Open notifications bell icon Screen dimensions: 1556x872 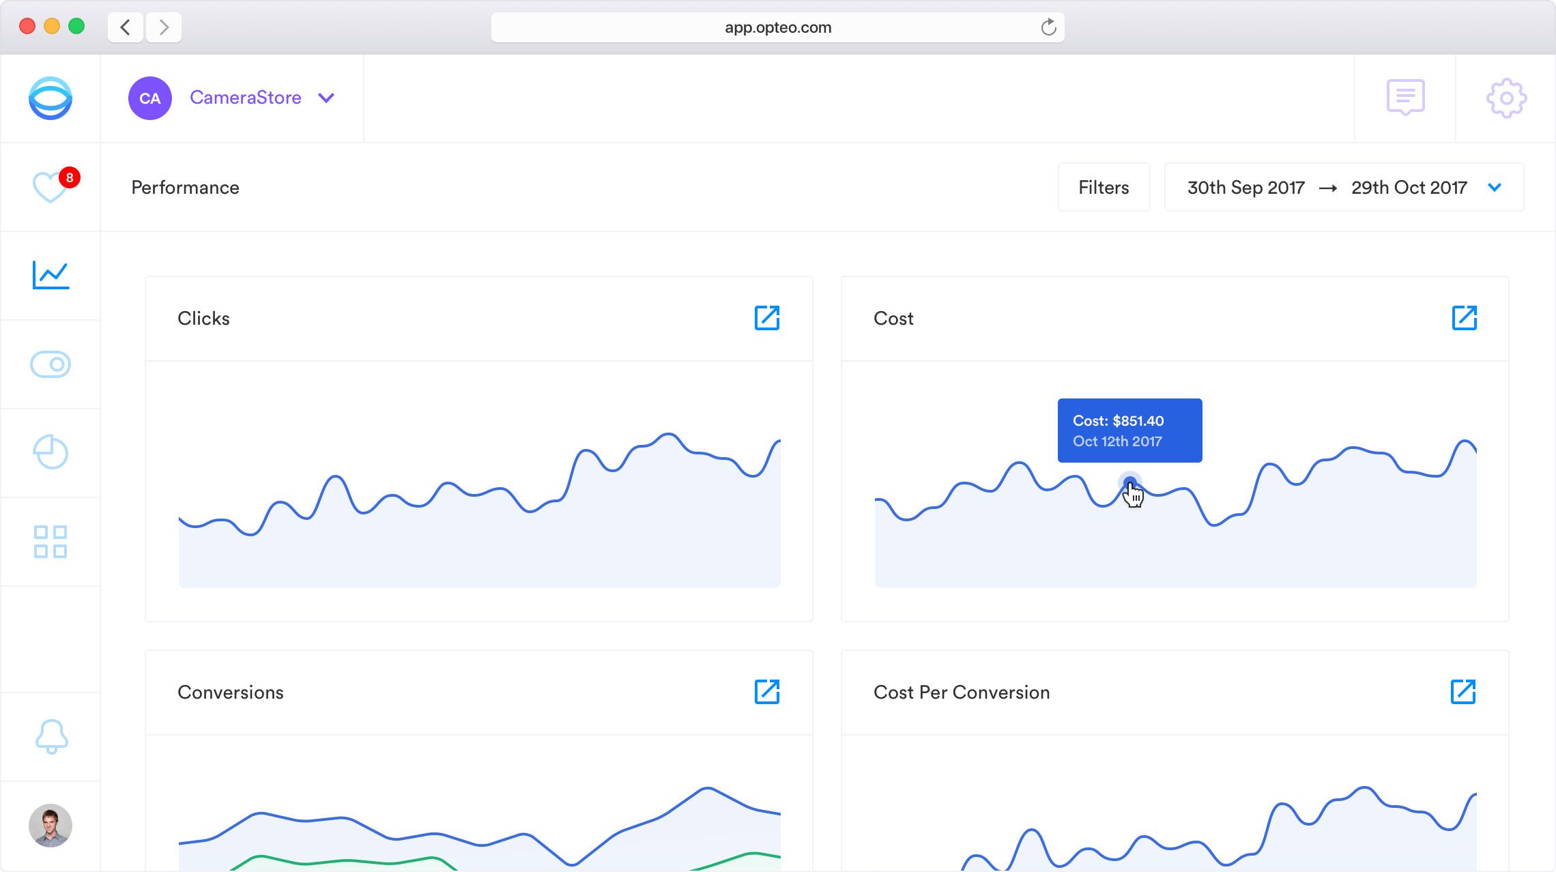click(51, 736)
